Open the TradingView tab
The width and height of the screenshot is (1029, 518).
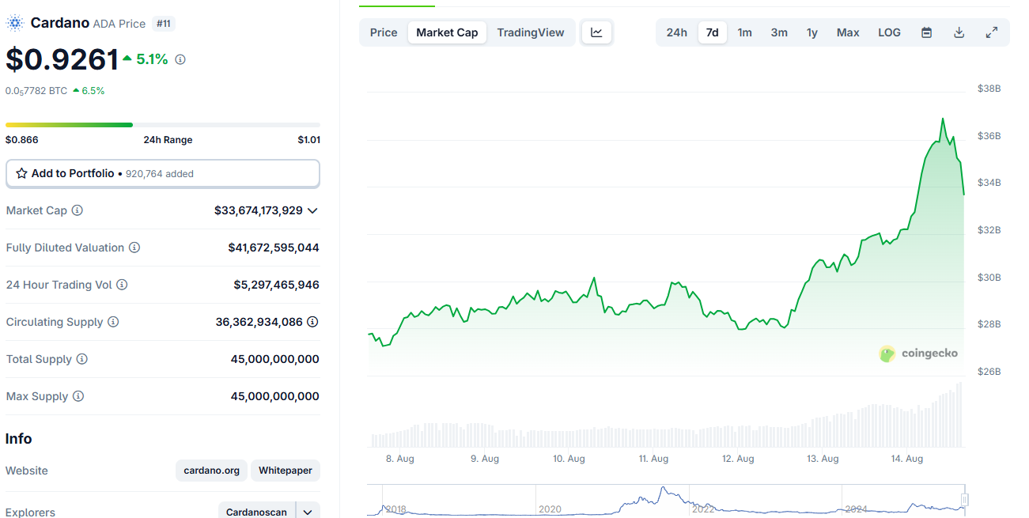[531, 32]
